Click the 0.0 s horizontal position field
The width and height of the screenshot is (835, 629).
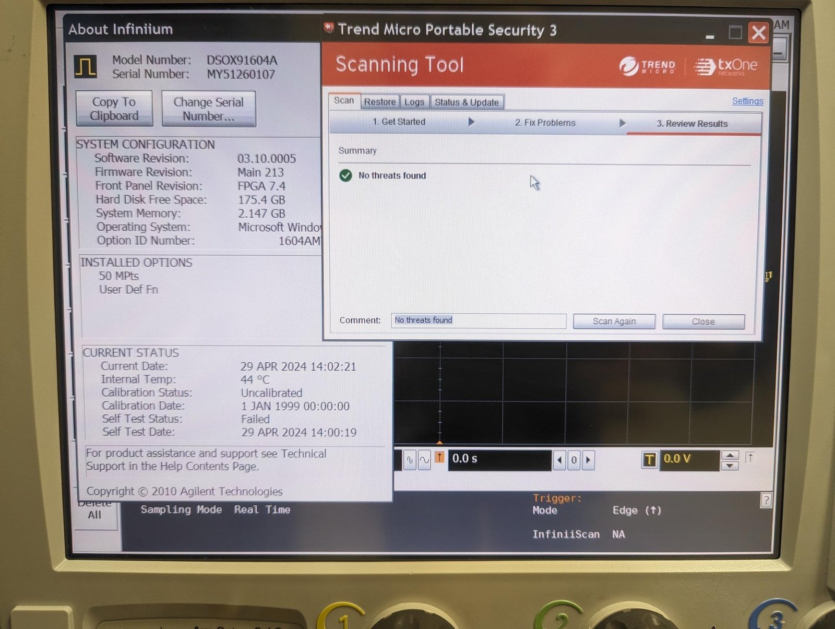(499, 460)
